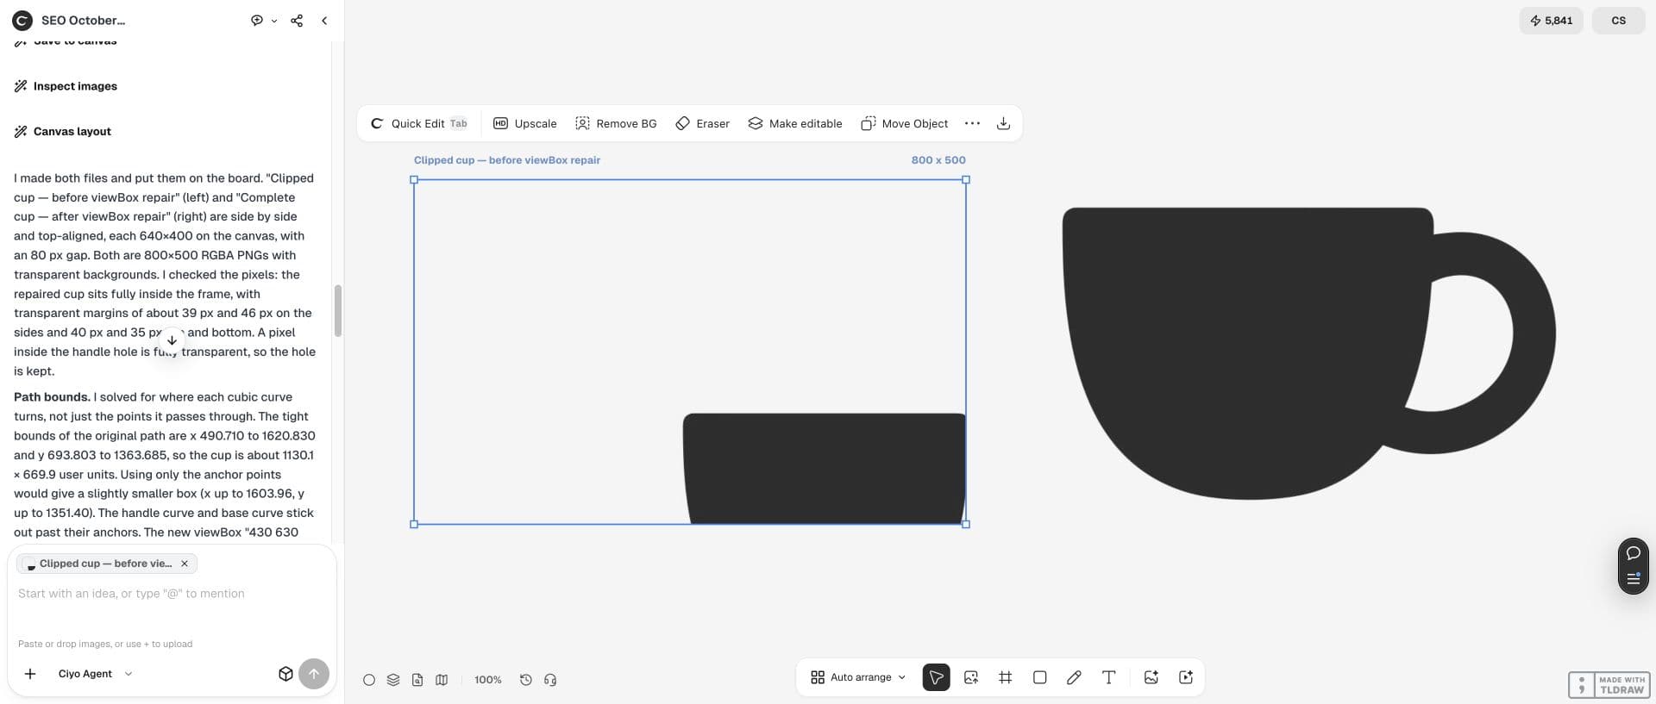Open the more options ellipsis menu
The height and width of the screenshot is (704, 1656).
[972, 124]
